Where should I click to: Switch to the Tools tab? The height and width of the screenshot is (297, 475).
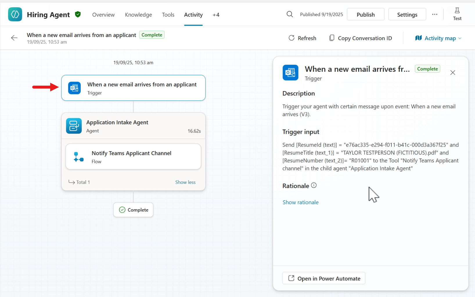click(168, 15)
